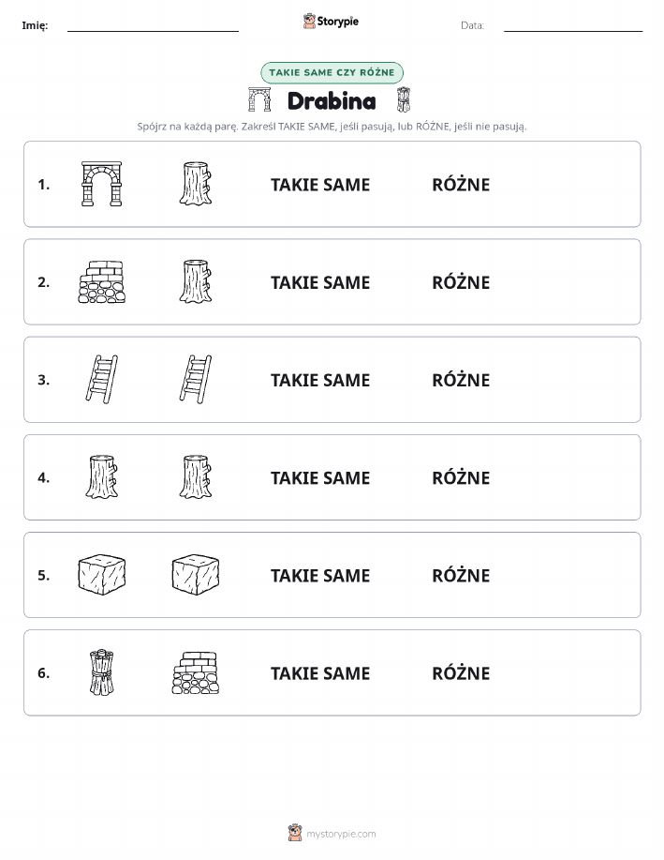Click the tree stump icon in row 1
The image size is (664, 860).
pos(196,184)
